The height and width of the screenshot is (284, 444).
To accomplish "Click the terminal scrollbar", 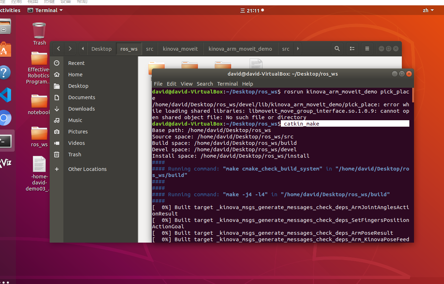I will tap(412, 95).
